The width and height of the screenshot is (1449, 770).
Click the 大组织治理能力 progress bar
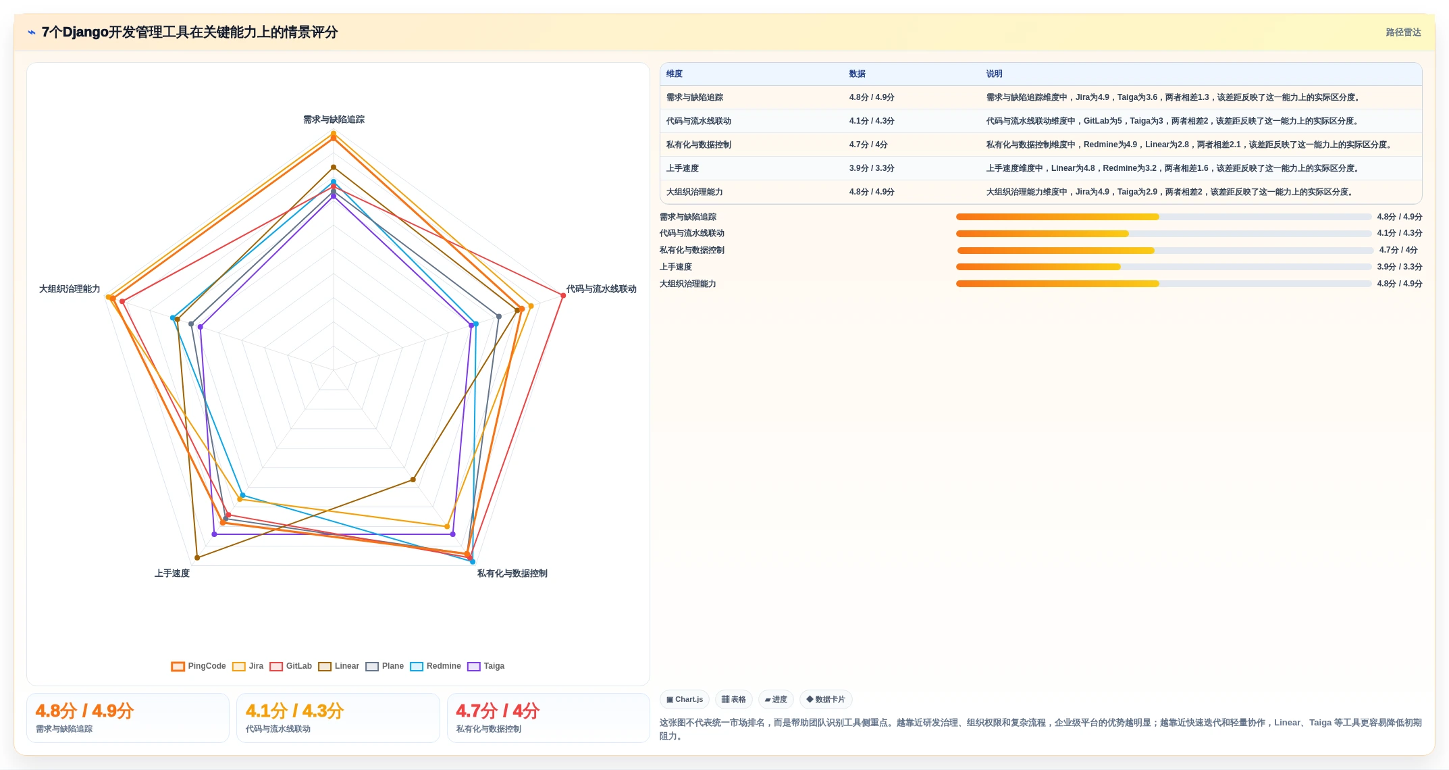[1163, 284]
